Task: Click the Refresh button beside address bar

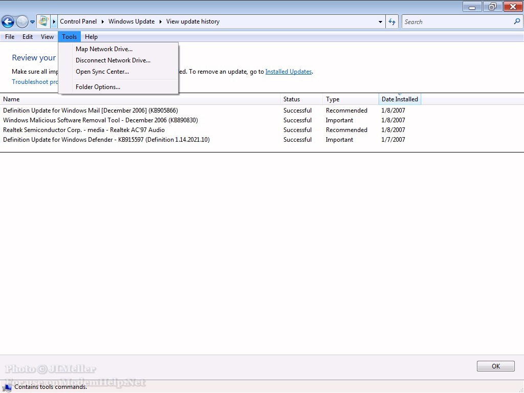Action: tap(392, 21)
